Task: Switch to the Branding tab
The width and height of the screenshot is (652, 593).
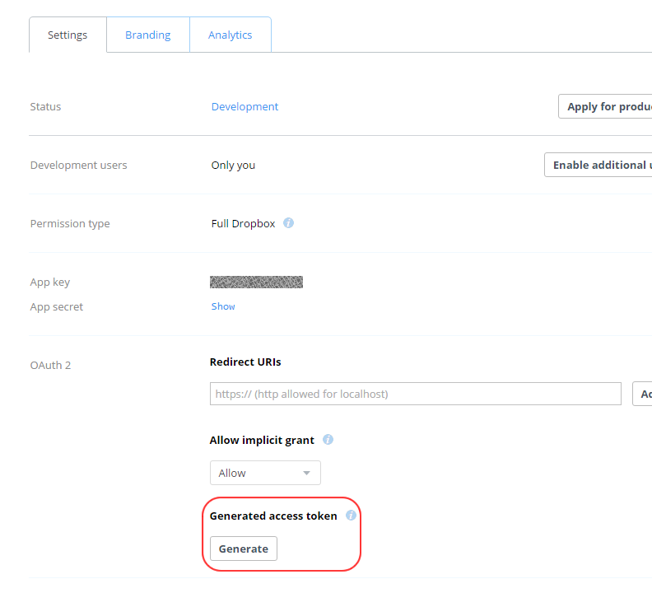Action: pyautogui.click(x=147, y=35)
